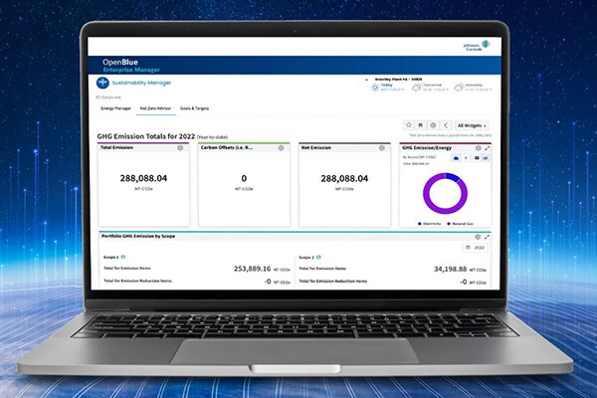This screenshot has width=597, height=398.
Task: Expand the Portfolio GHG Emission by Scope widget
Action: click(488, 237)
